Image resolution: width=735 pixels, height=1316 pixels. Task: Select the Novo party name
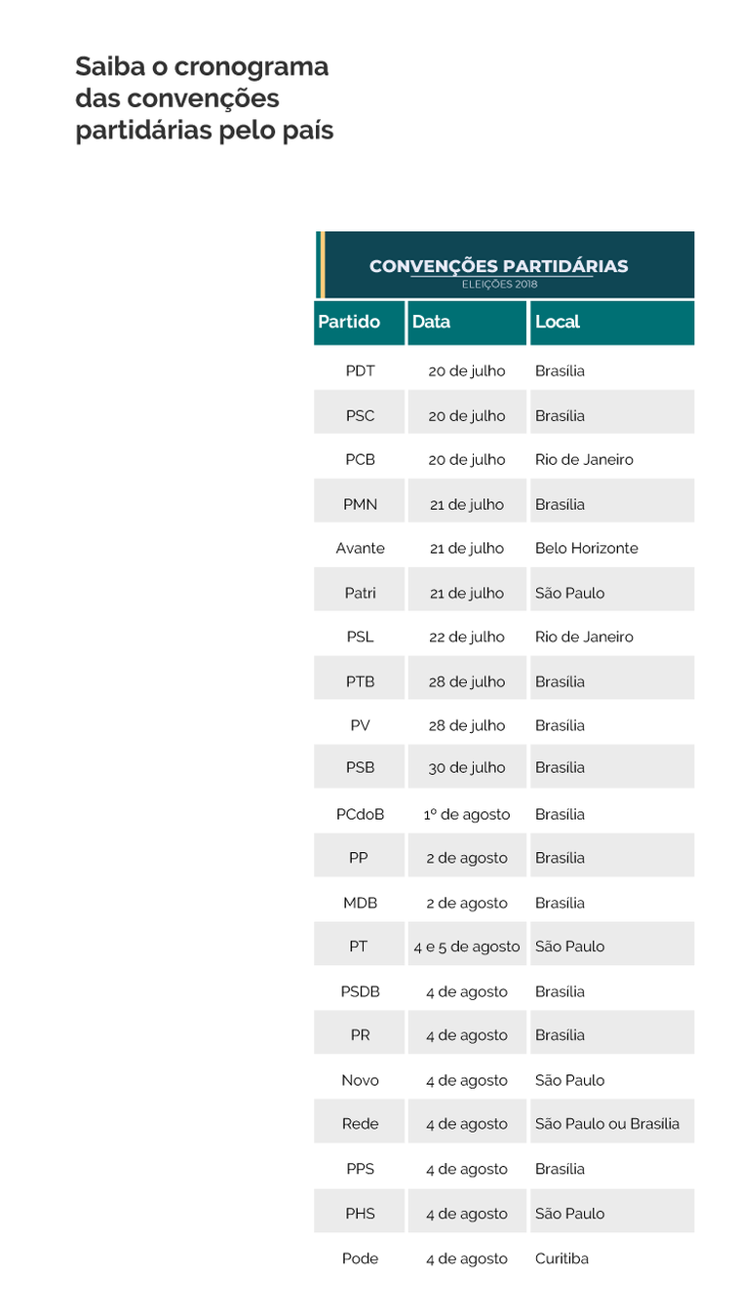(x=360, y=1081)
